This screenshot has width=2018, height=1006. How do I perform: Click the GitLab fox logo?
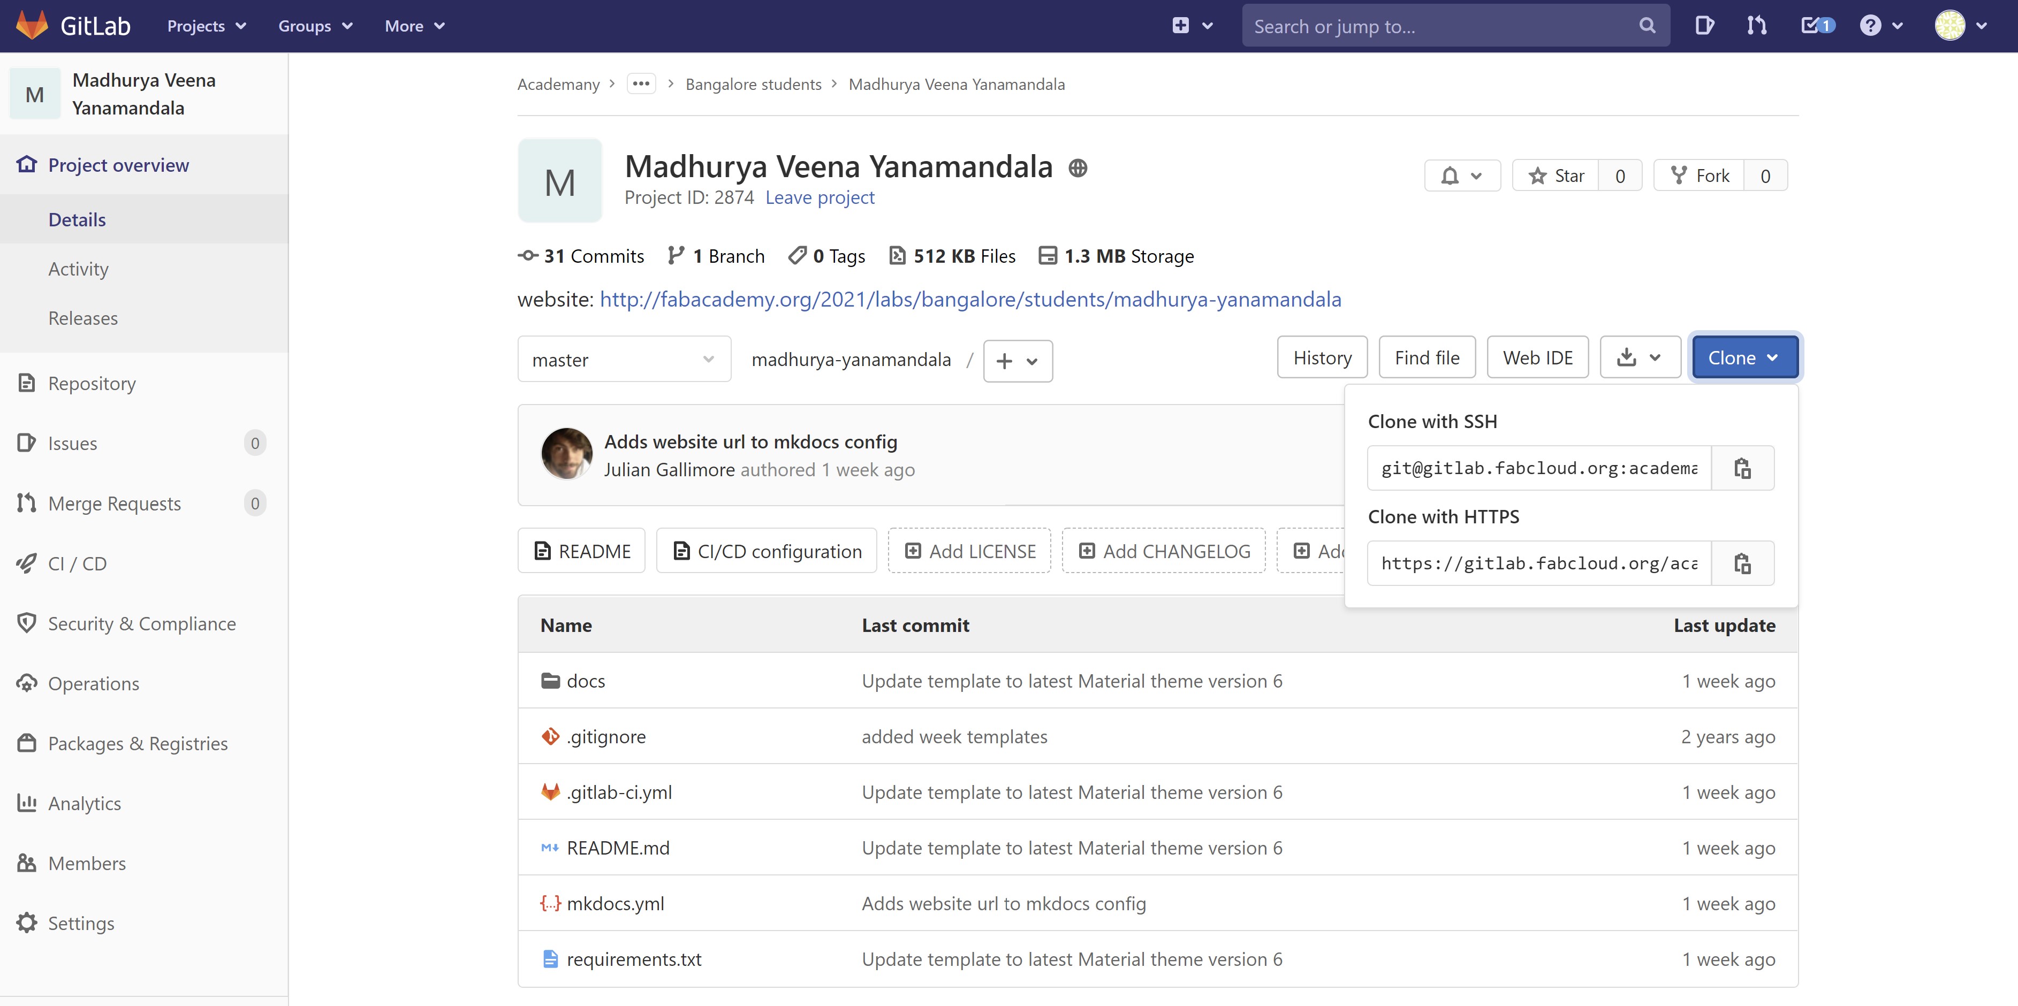(32, 26)
